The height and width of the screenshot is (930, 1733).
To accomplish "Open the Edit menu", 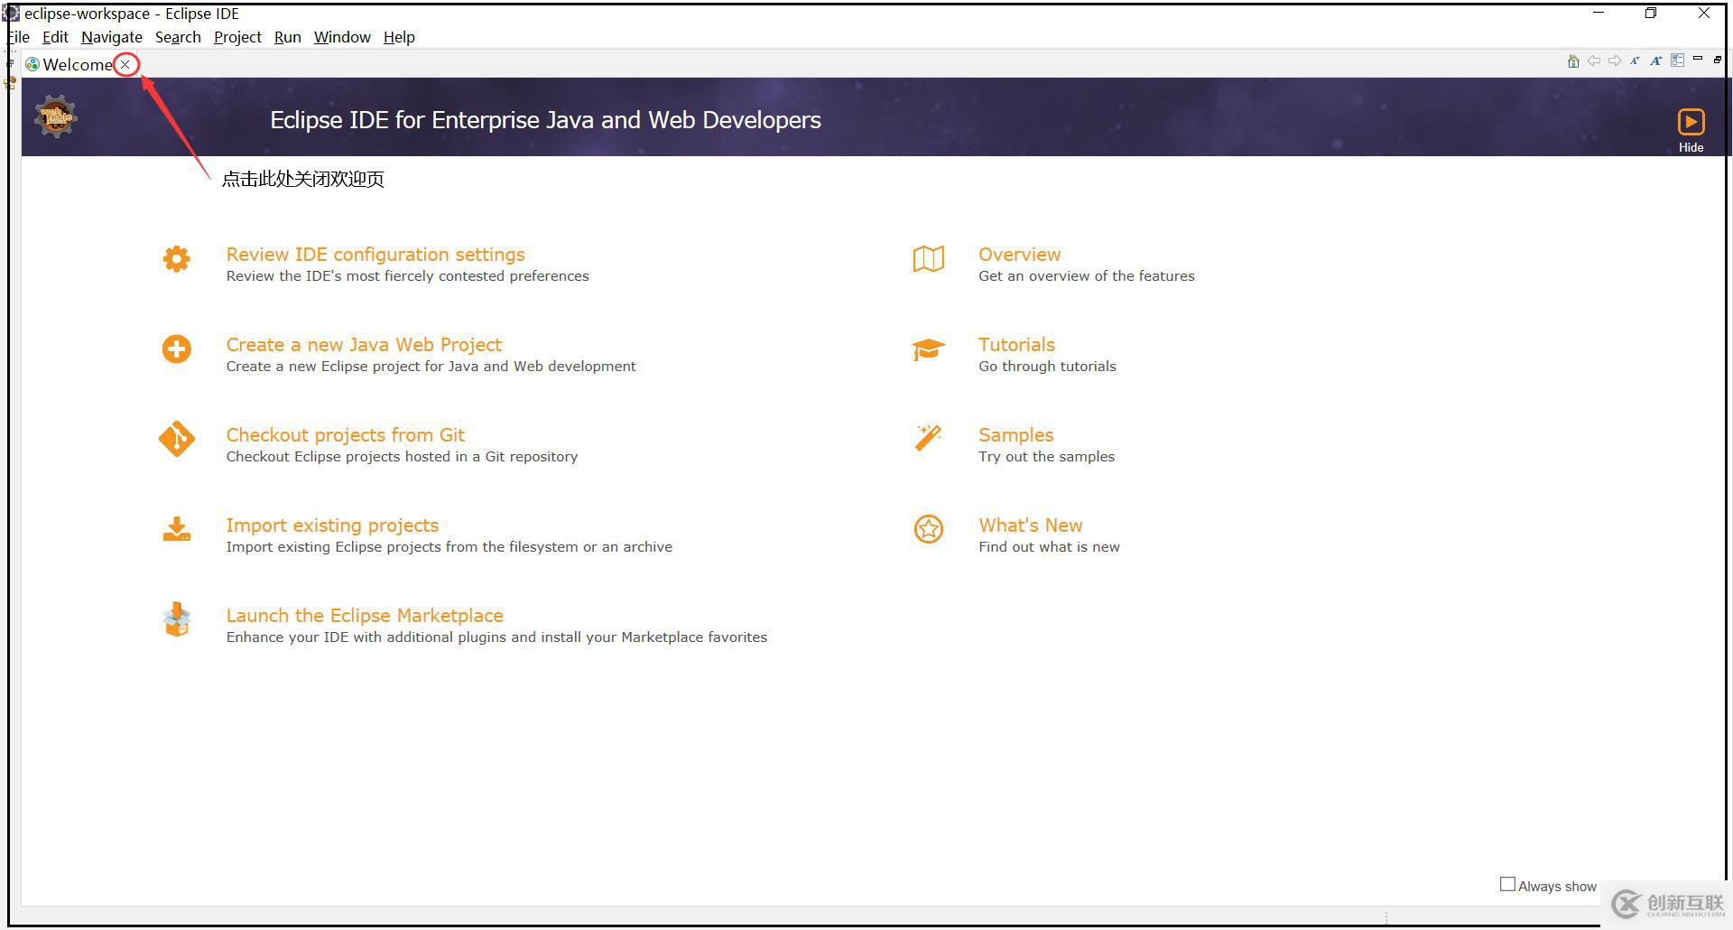I will click(55, 37).
